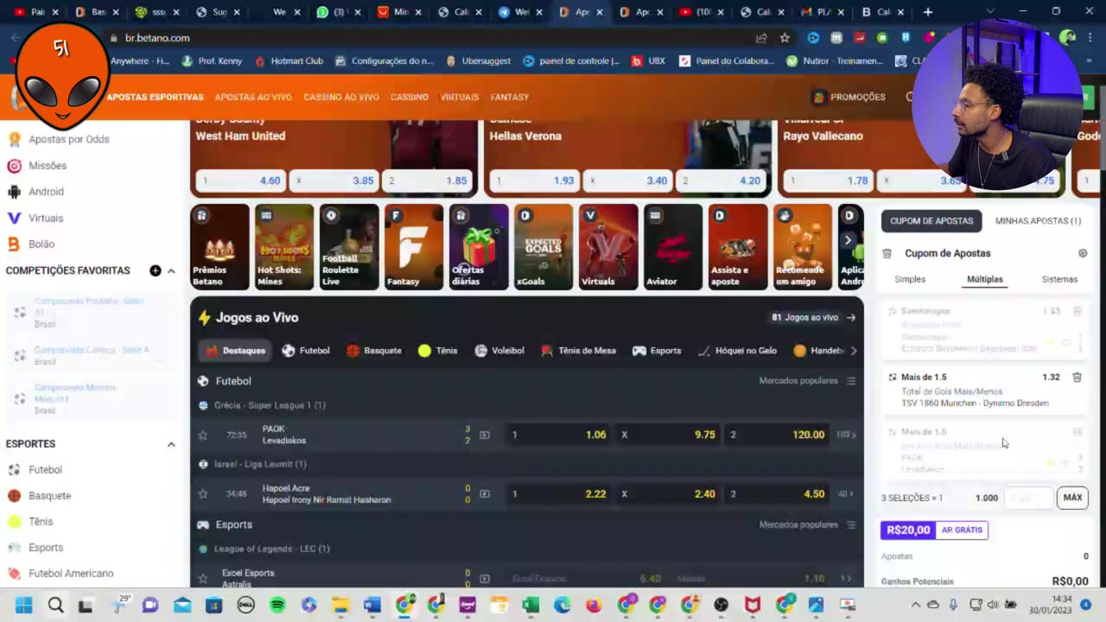This screenshot has height=622, width=1106.
Task: Select the Basquete live filter
Action: (x=373, y=351)
